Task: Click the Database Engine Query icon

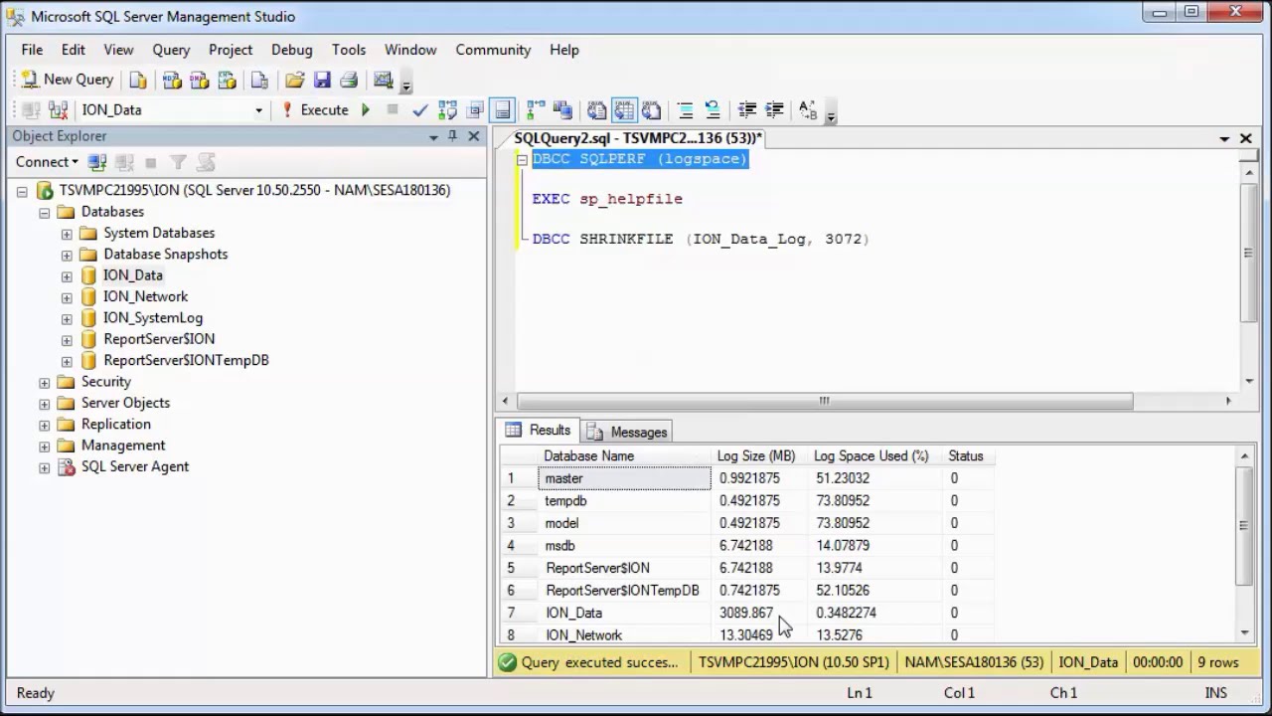Action: pyautogui.click(x=138, y=81)
